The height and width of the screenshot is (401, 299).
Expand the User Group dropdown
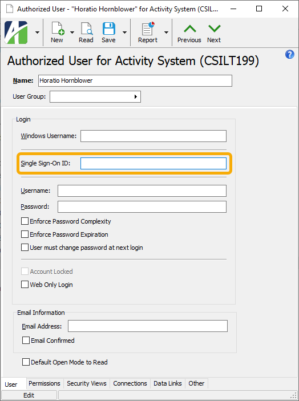[x=136, y=96]
